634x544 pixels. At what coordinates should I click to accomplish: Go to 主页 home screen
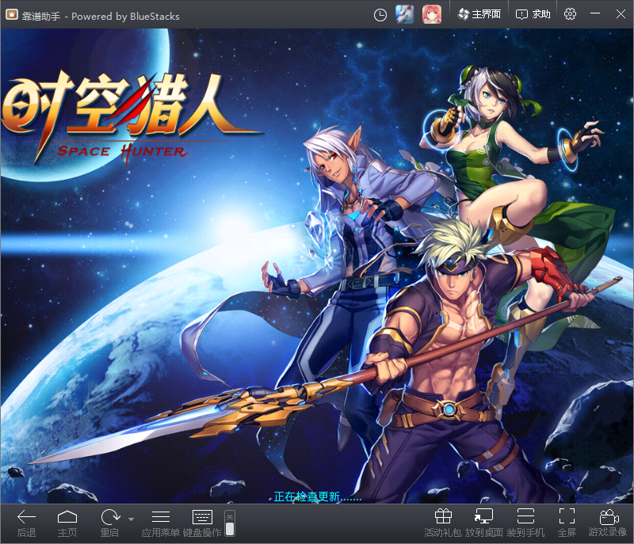67,518
